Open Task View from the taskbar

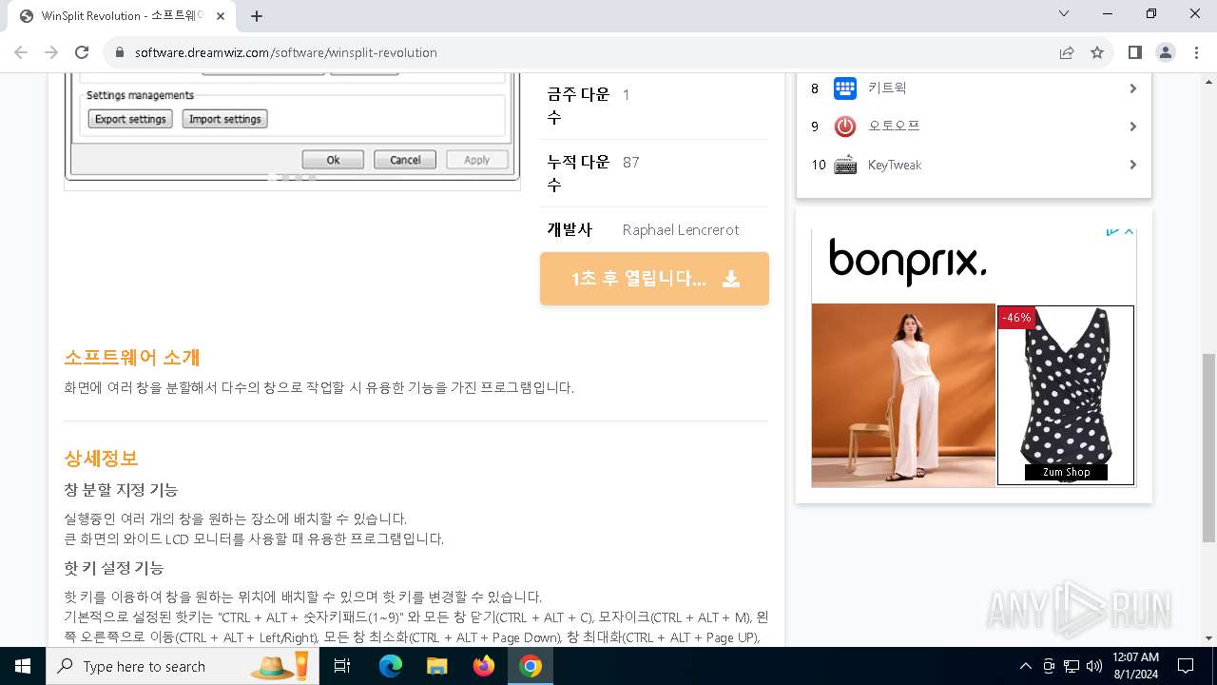pyautogui.click(x=342, y=666)
